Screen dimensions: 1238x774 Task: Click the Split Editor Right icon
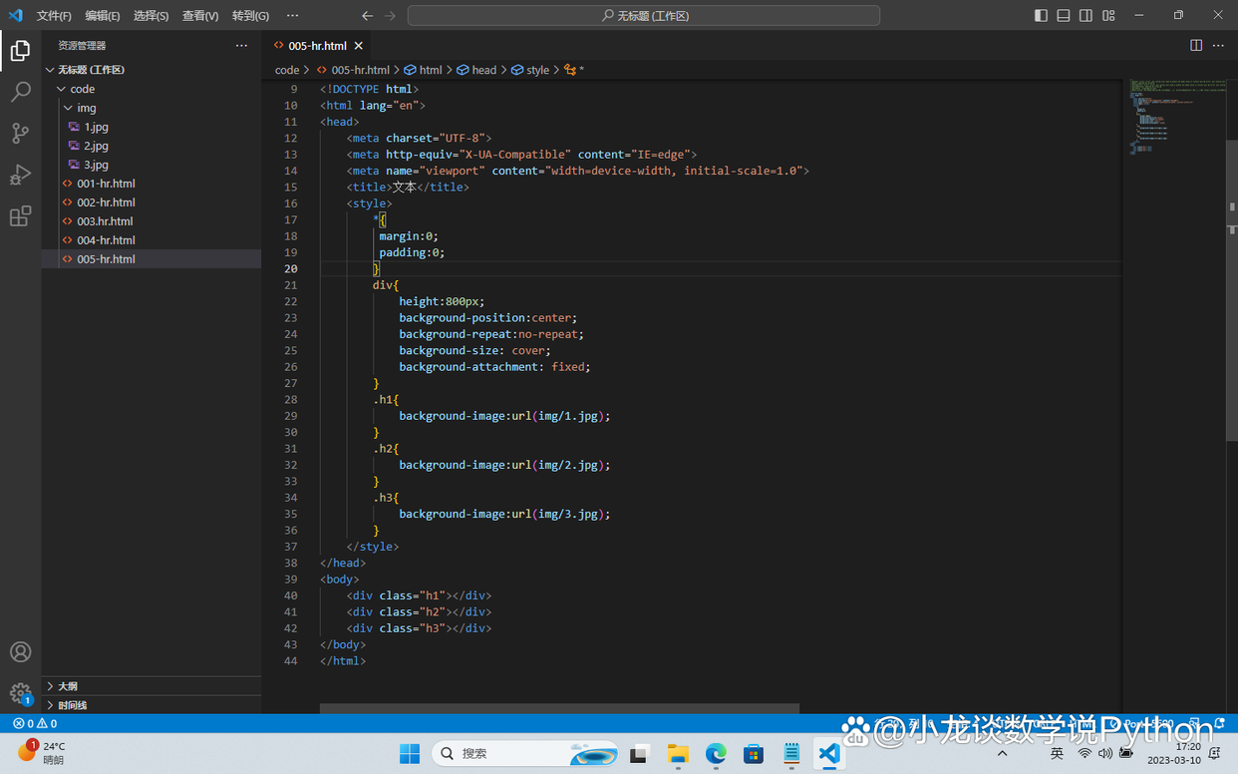click(x=1196, y=46)
